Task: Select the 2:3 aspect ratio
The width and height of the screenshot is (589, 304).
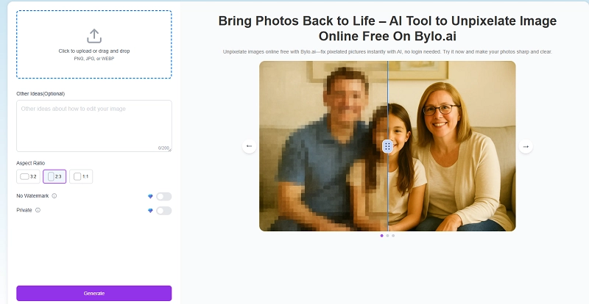Action: 54,176
